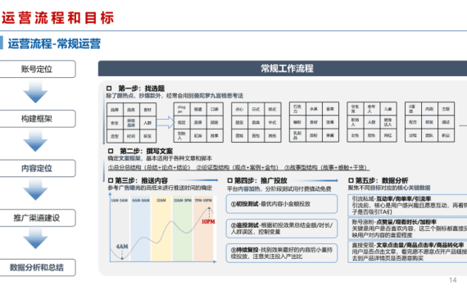Image resolution: width=467 pixels, height=295 pixels.
Task: Click the 网红 cell in fifth grid
Action: tap(388, 135)
